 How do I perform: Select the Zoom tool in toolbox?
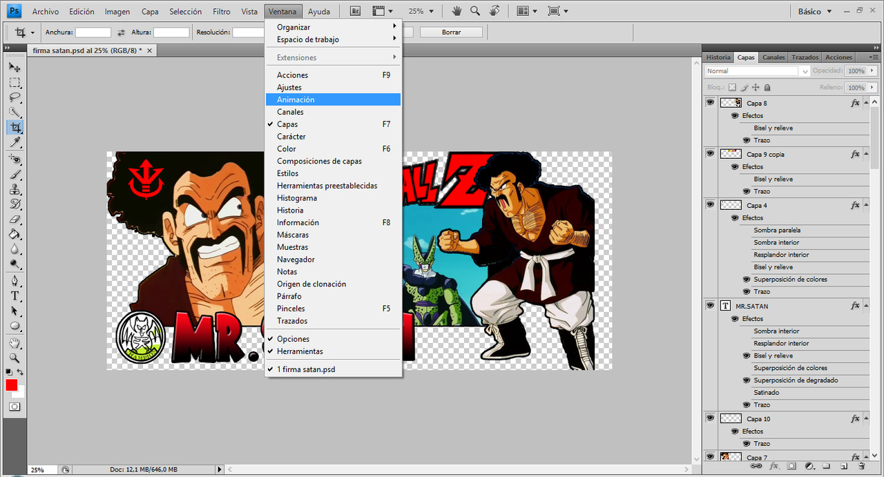pyautogui.click(x=15, y=358)
